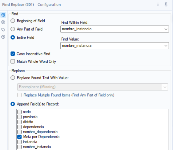173x150 pixels.
Task: Enable Match Whole Word Only
Action: point(13,61)
